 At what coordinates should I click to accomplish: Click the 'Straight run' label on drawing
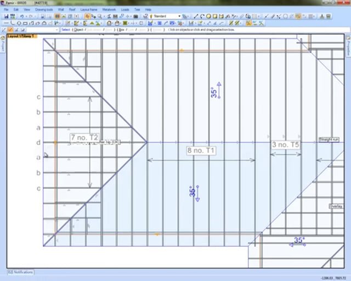pos(329,140)
